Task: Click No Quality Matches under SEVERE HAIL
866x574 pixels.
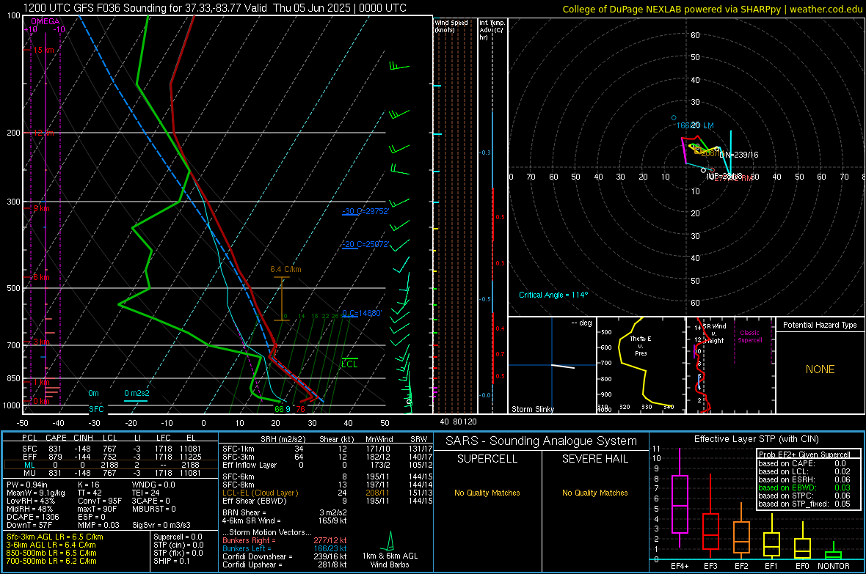Action: point(594,493)
